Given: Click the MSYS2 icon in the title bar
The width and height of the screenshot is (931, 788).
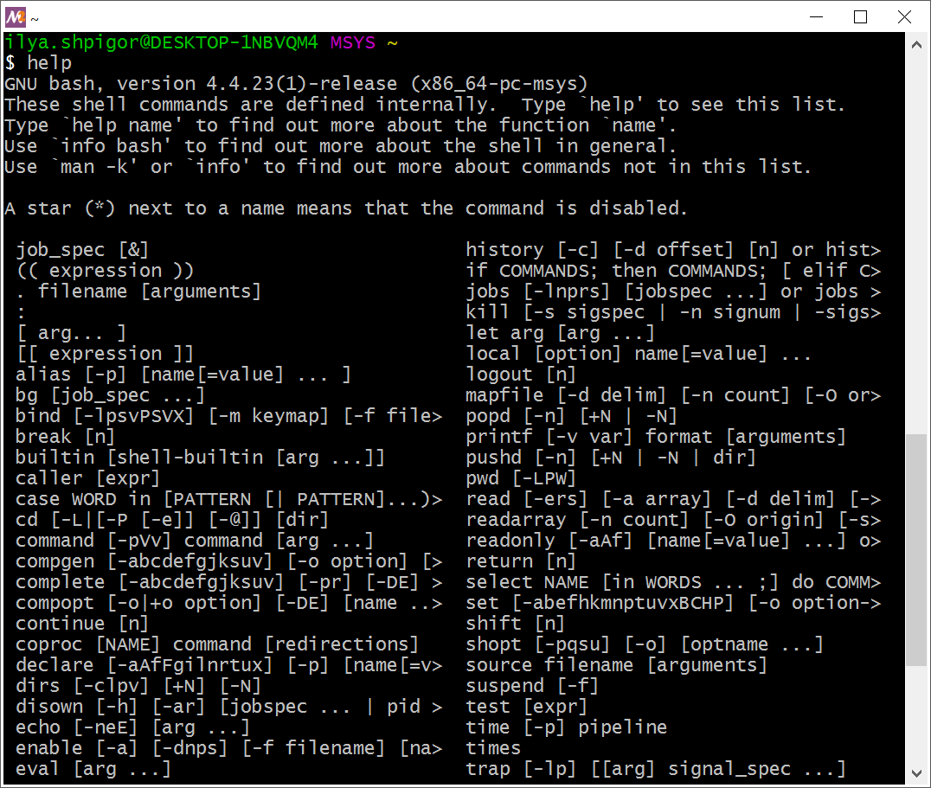Looking at the screenshot, I should [16, 16].
